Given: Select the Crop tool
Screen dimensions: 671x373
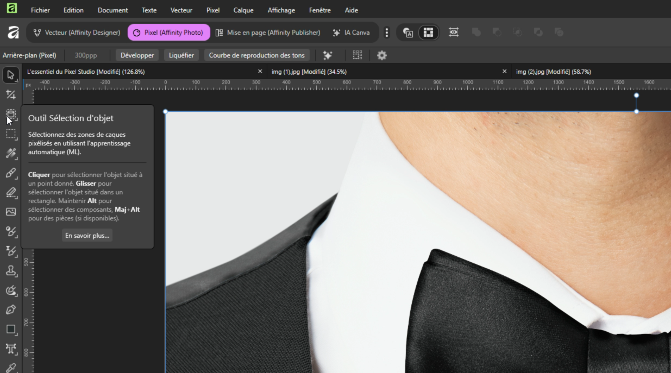Looking at the screenshot, I should (x=11, y=95).
